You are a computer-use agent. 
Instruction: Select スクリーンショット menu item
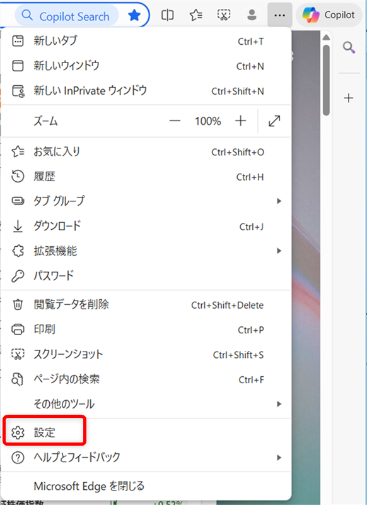click(146, 354)
